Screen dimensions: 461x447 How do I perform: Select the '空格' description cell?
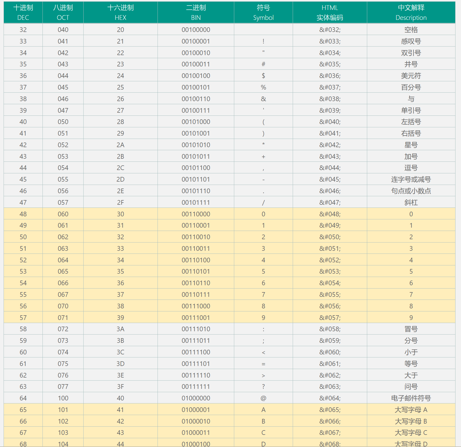pyautogui.click(x=411, y=29)
